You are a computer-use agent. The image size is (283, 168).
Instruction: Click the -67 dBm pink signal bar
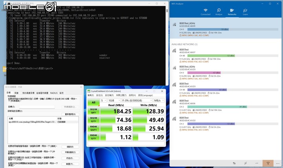coord(204,73)
